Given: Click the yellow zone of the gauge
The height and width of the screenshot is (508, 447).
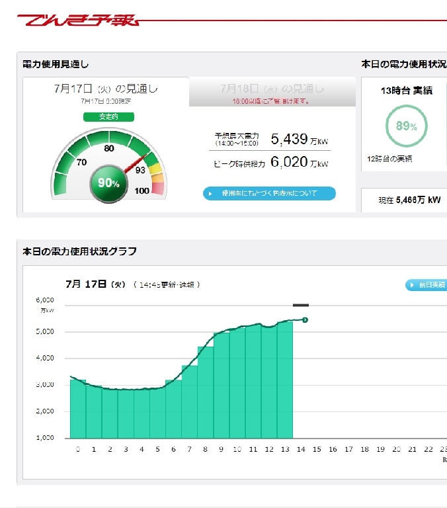Looking at the screenshot, I should (155, 168).
